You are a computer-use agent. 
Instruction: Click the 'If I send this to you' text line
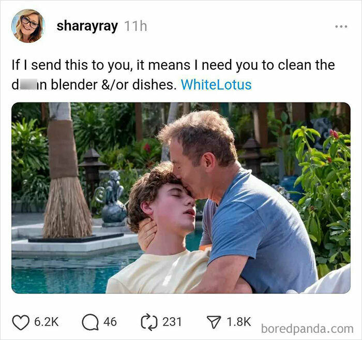(173, 65)
